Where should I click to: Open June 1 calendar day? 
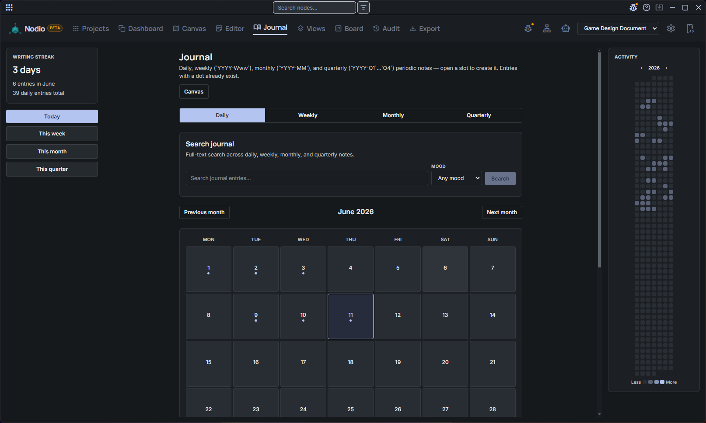click(209, 269)
